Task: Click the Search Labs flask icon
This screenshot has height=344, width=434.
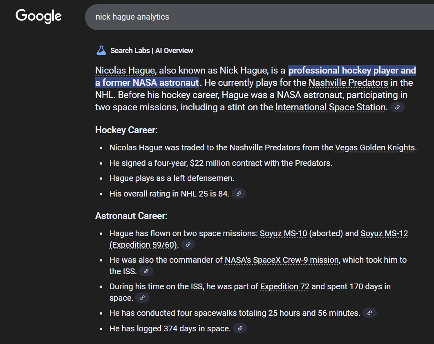Action: click(x=101, y=51)
